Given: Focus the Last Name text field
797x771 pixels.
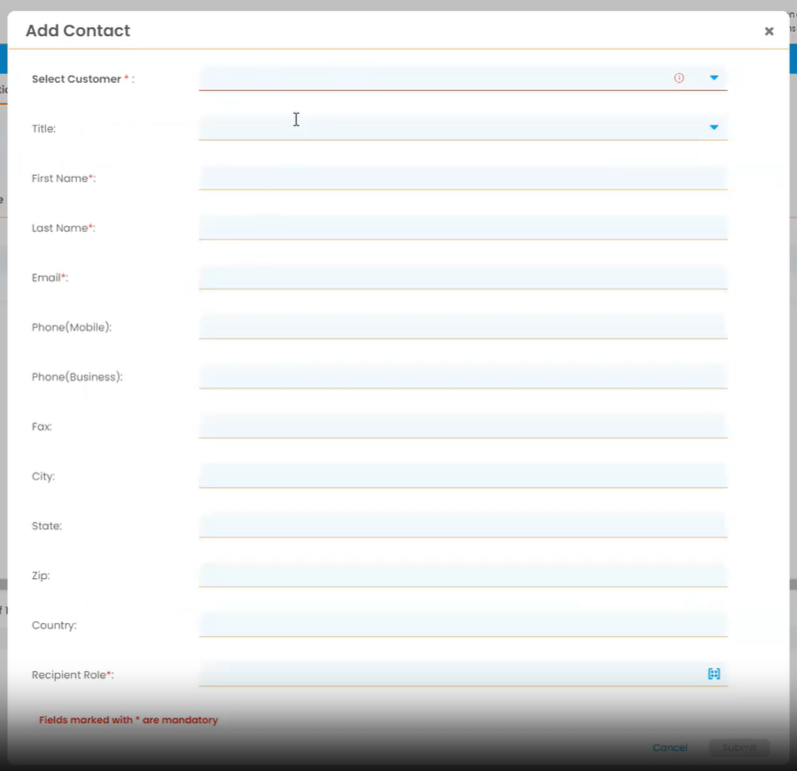Looking at the screenshot, I should click(x=462, y=227).
